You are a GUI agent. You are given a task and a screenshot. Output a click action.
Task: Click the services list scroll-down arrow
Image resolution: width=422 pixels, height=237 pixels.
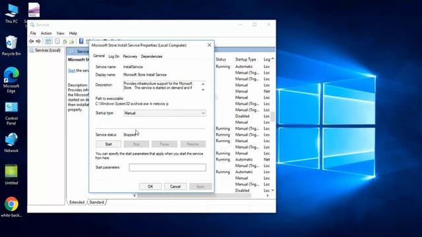(273, 190)
